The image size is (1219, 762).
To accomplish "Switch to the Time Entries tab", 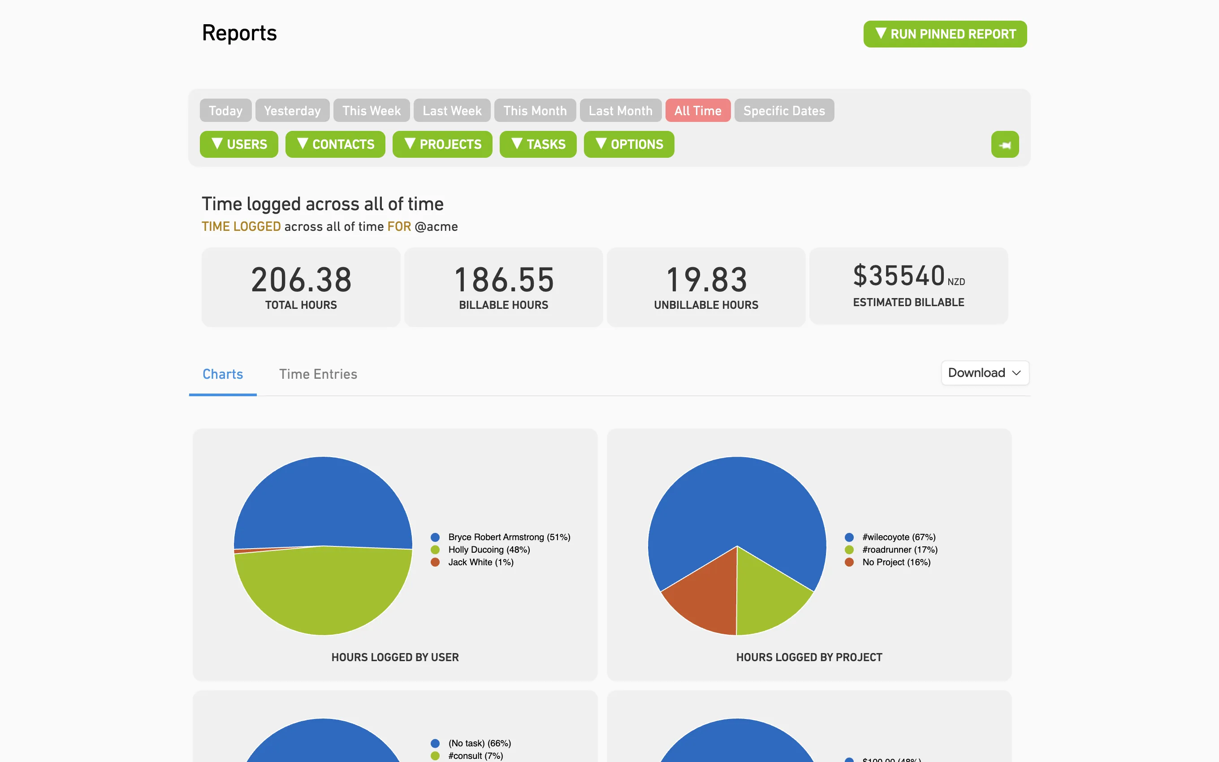I will tap(318, 374).
